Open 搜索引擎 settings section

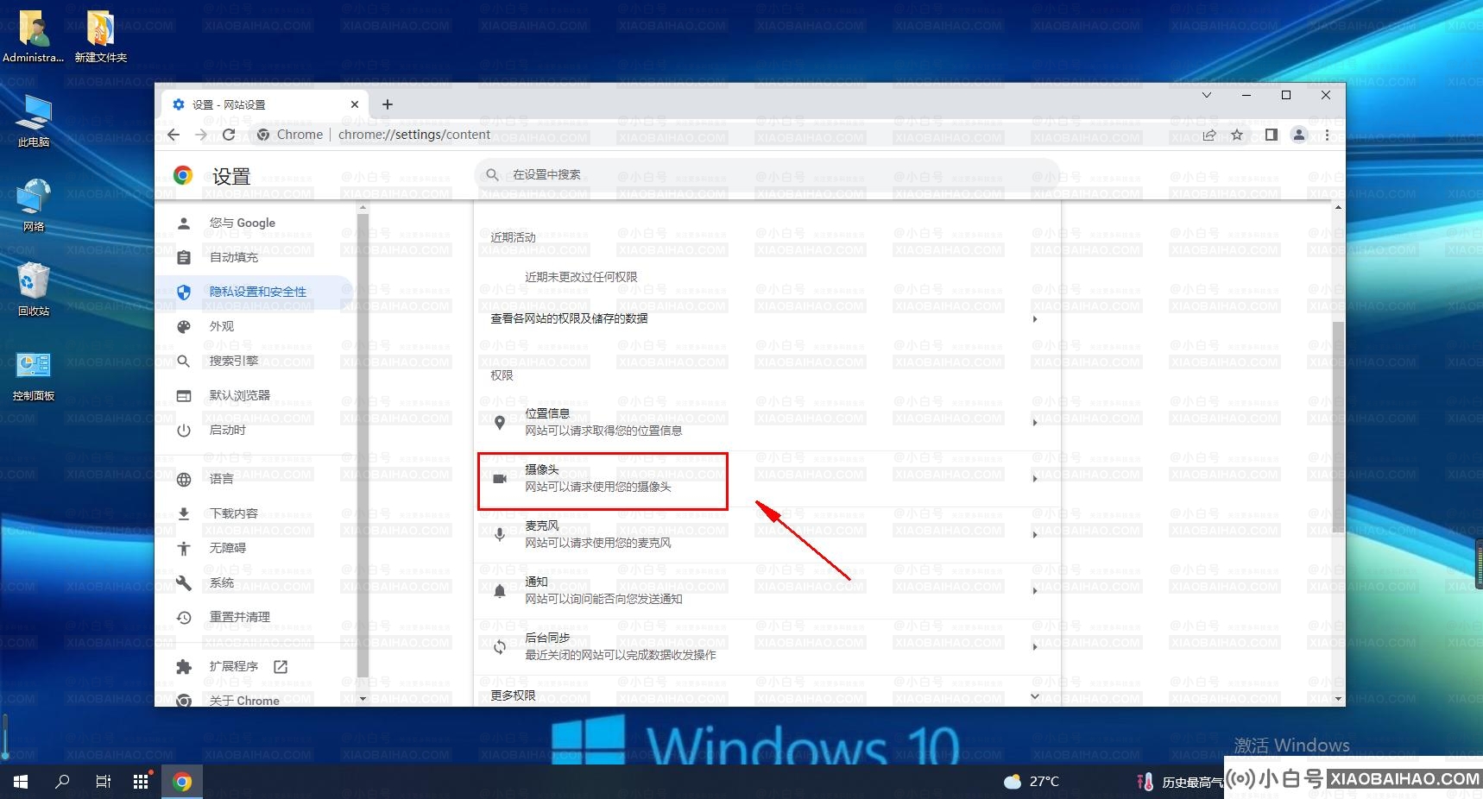(256, 361)
